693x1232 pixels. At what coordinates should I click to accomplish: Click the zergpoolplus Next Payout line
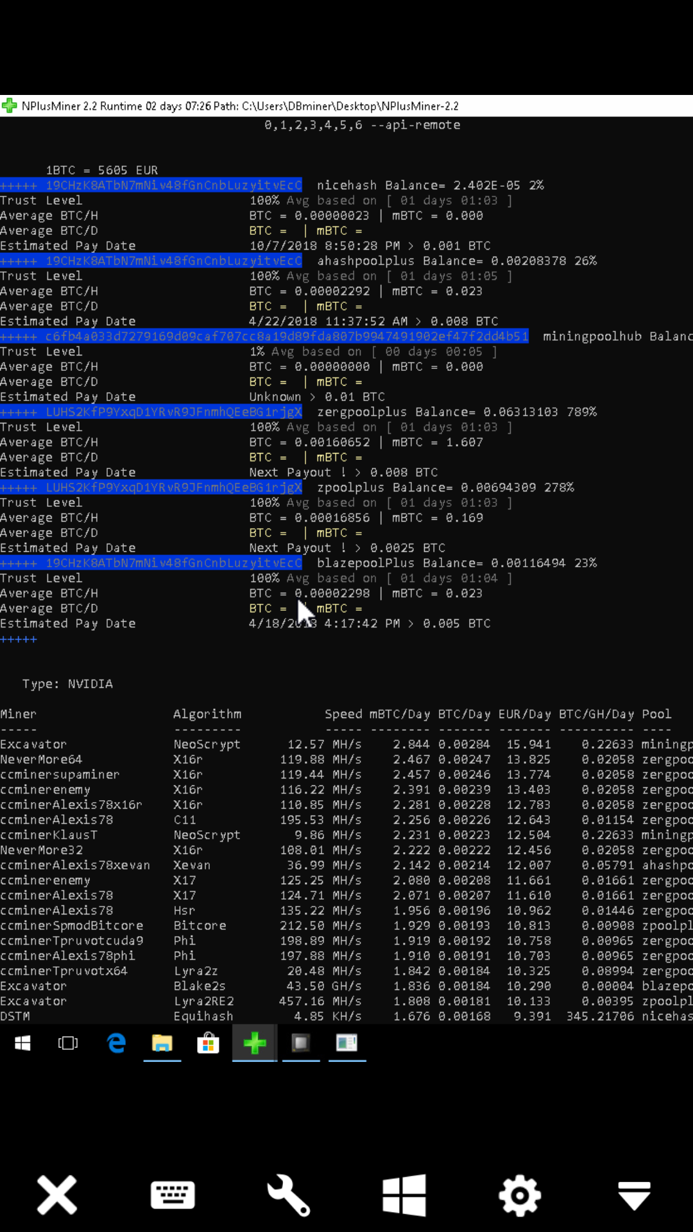point(343,473)
